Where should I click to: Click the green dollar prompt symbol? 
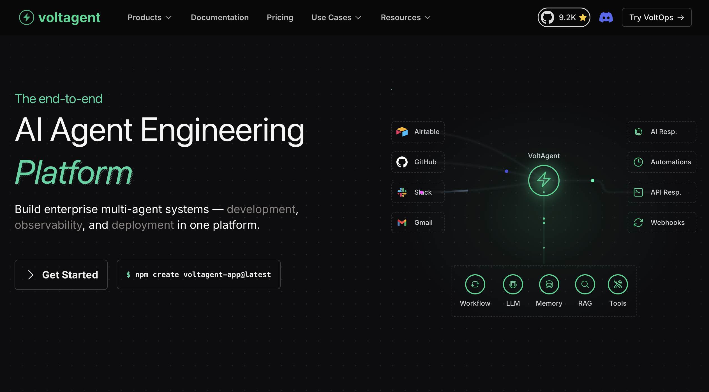click(x=128, y=275)
